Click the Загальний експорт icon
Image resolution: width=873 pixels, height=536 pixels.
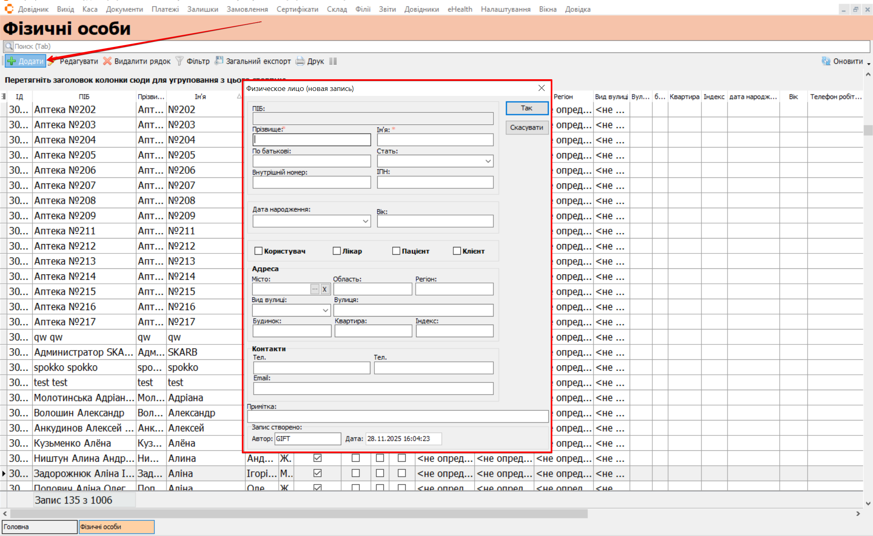(219, 61)
